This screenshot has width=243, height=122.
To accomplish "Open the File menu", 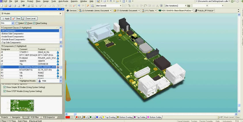I will point(11,1).
